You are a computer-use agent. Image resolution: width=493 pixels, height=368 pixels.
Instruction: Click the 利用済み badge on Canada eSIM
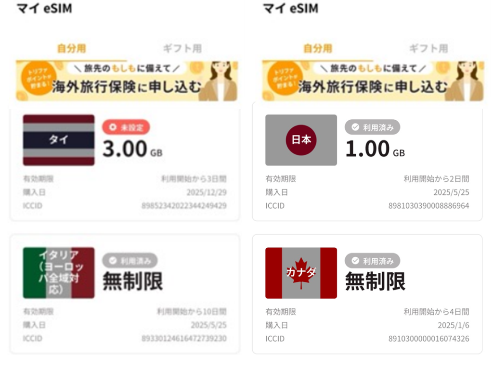point(372,261)
